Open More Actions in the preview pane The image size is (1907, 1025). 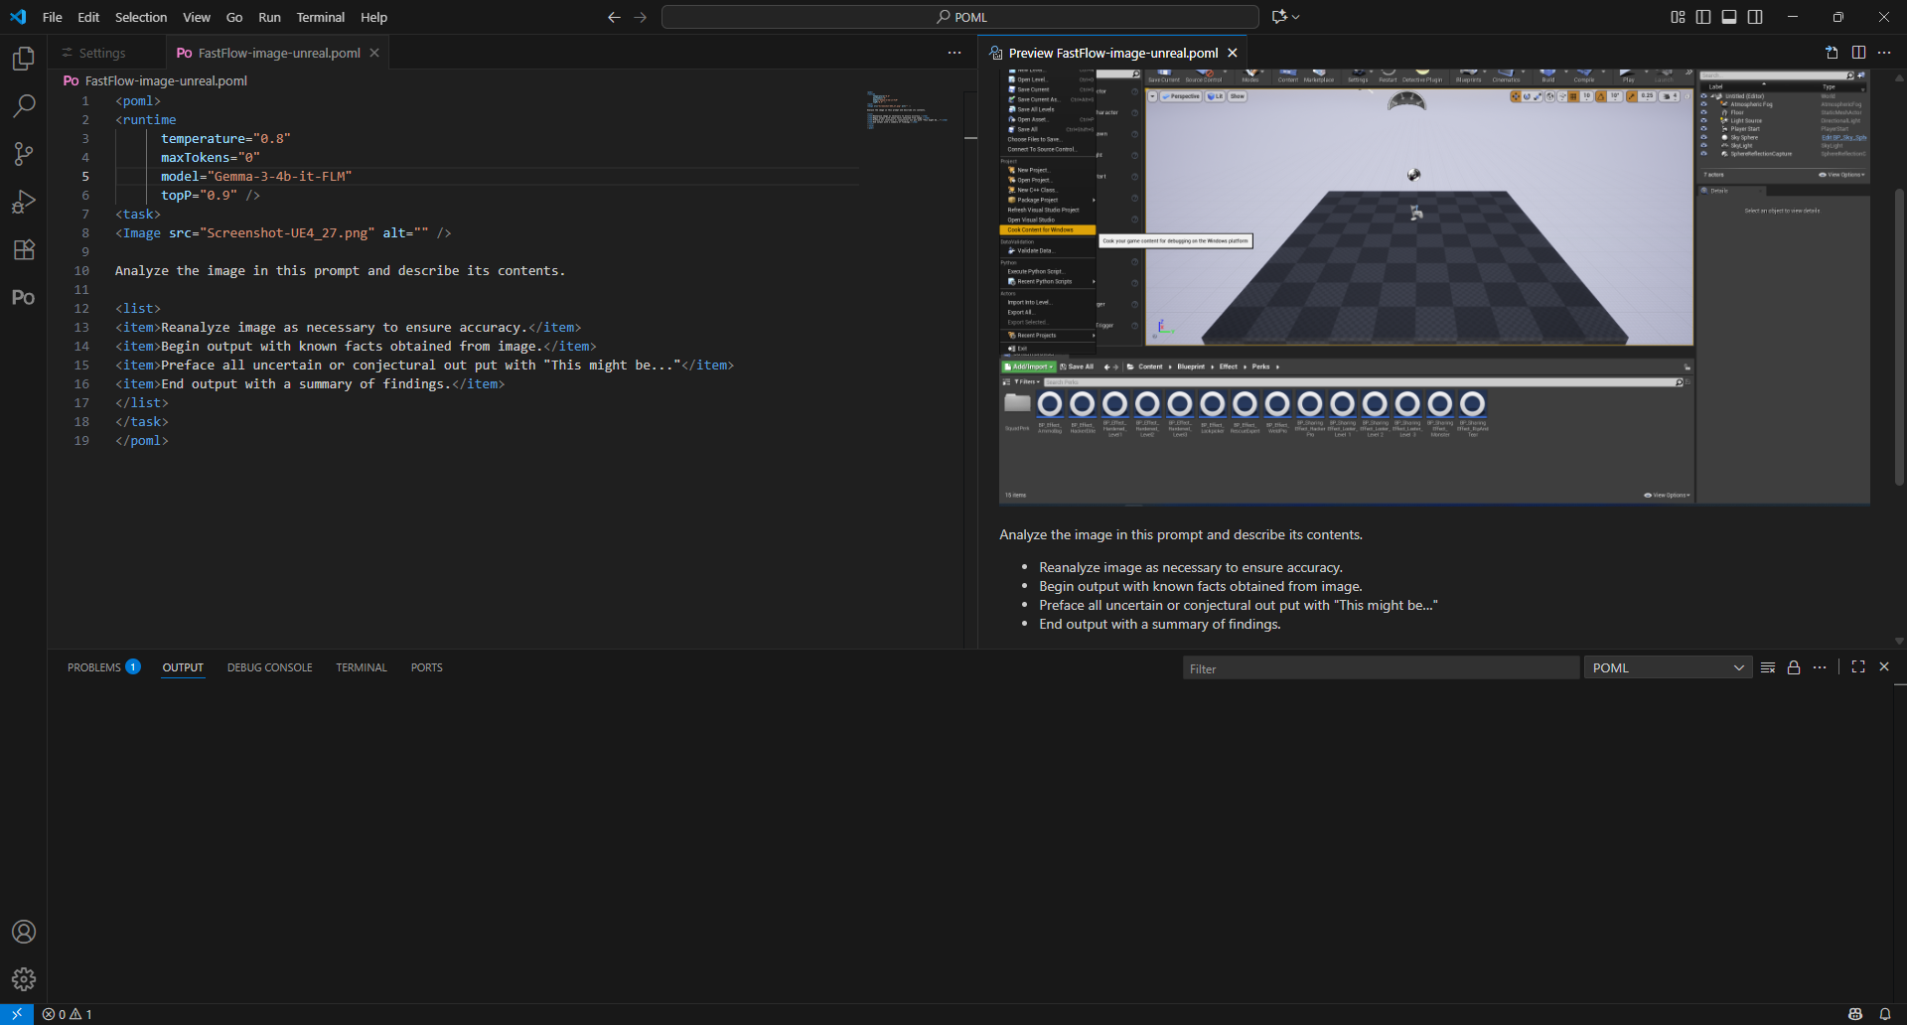coord(1885,52)
